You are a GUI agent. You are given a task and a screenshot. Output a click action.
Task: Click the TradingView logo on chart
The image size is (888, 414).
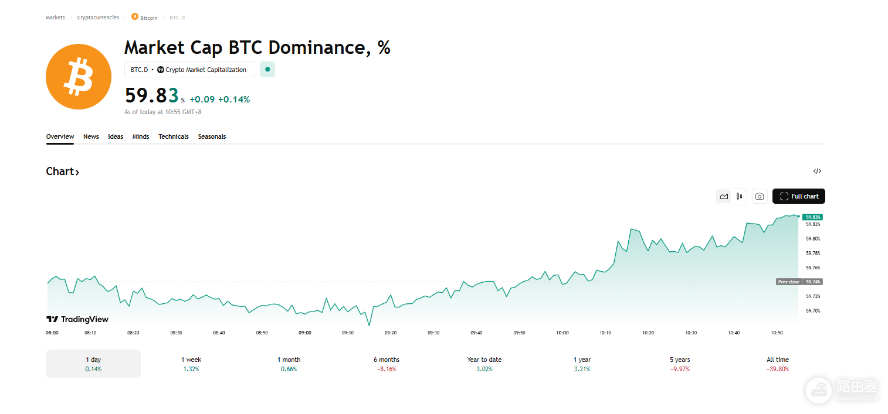[77, 319]
